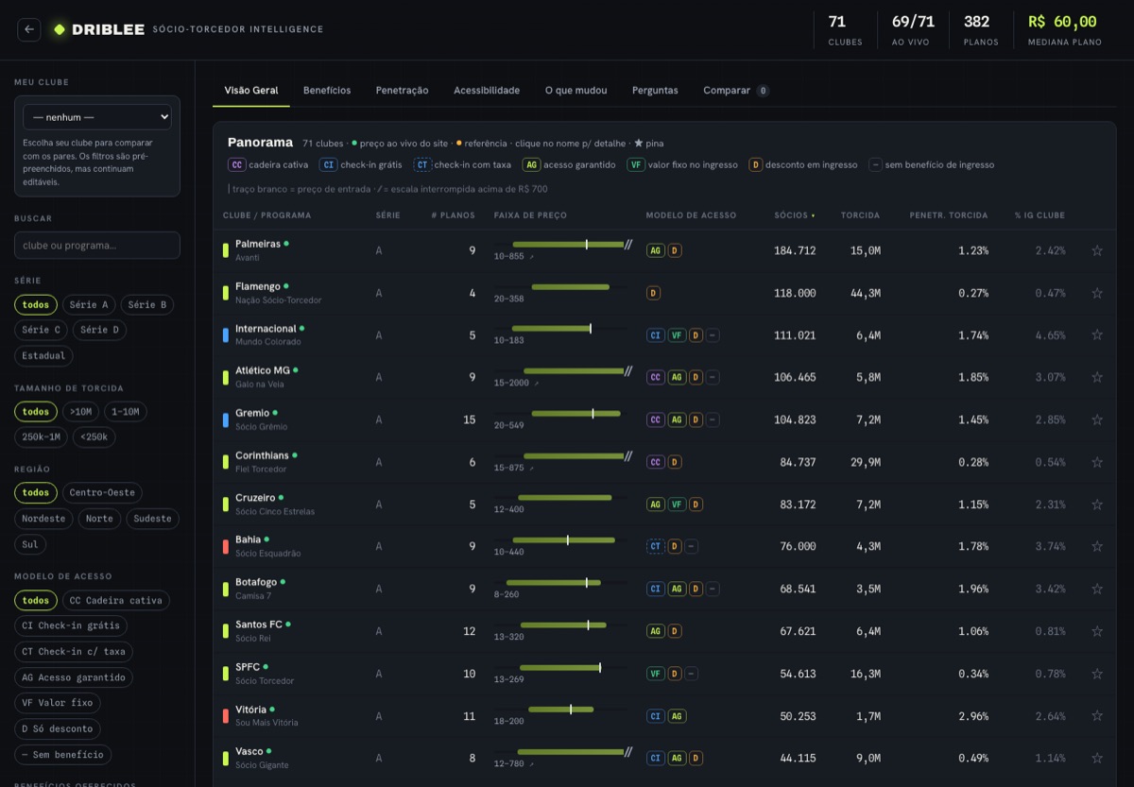Open Vasco club details

click(249, 752)
